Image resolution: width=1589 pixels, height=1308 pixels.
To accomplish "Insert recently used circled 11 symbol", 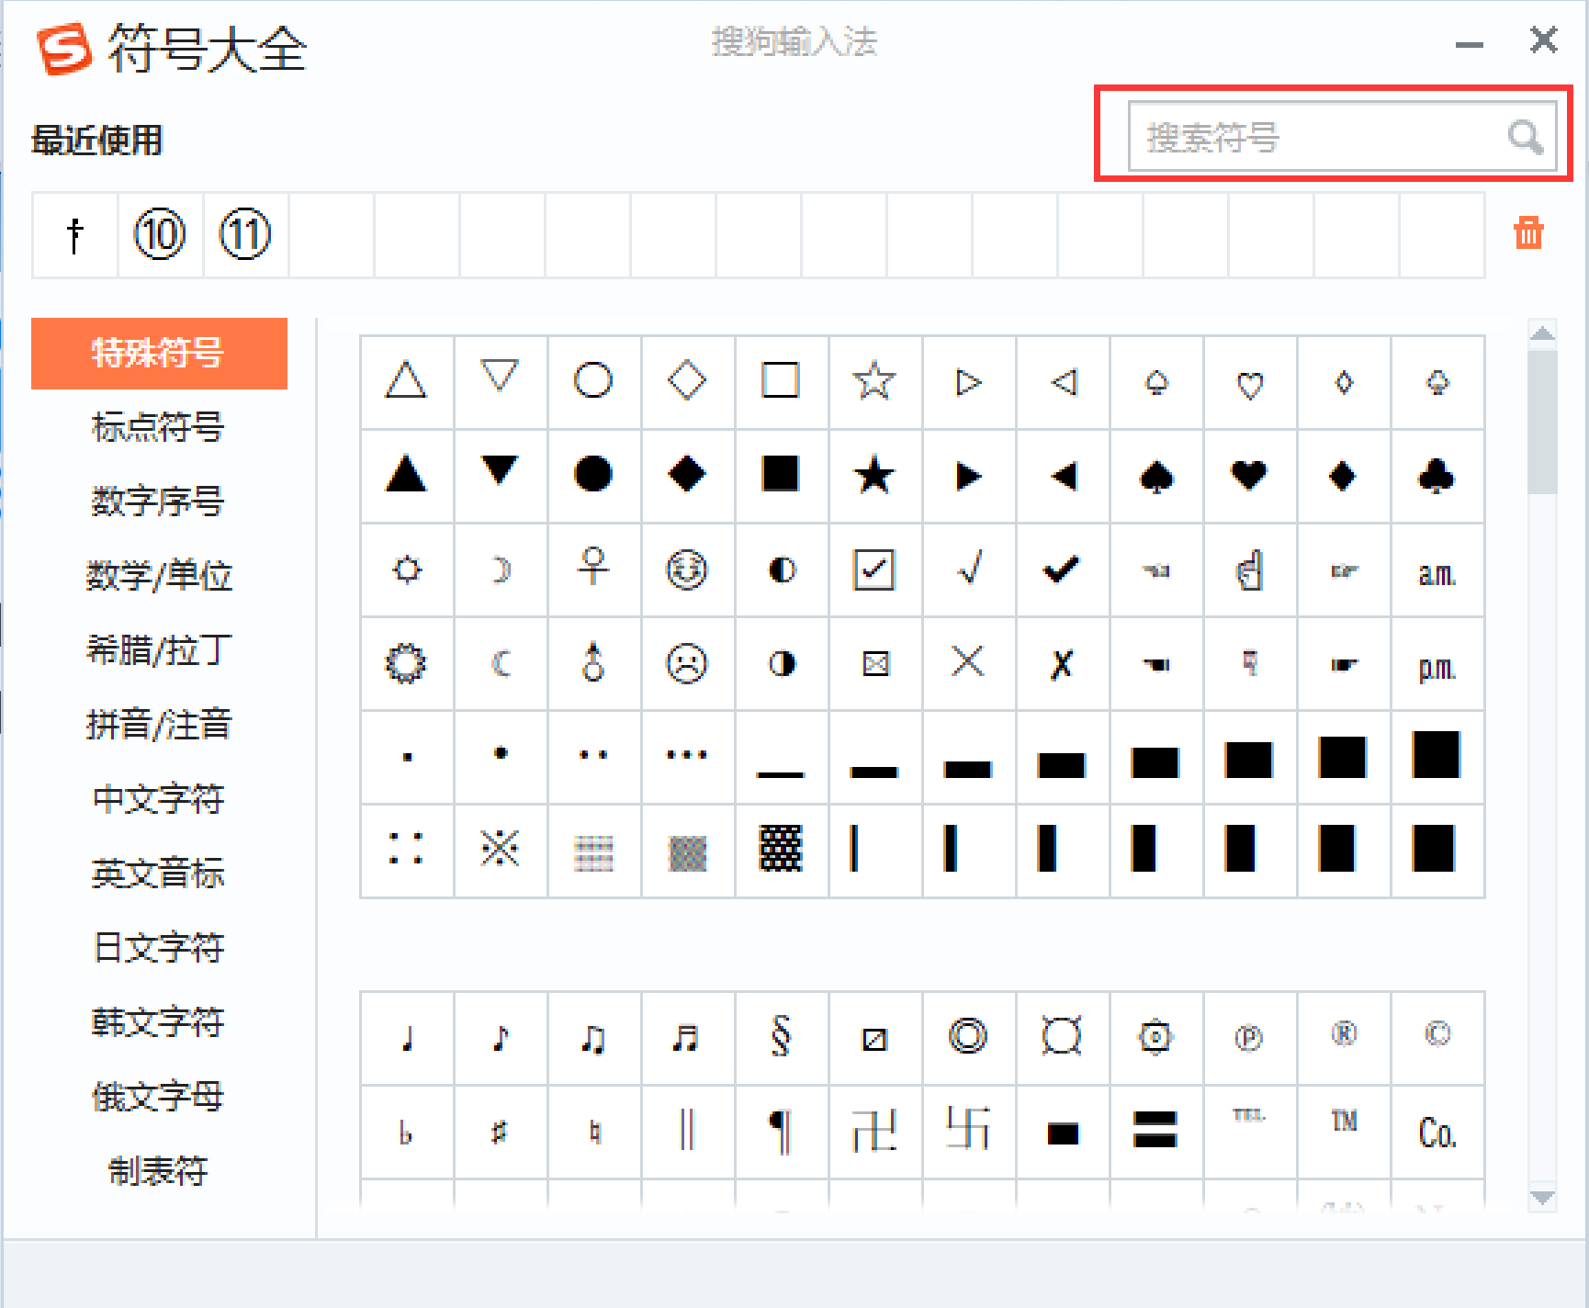I will pyautogui.click(x=245, y=235).
